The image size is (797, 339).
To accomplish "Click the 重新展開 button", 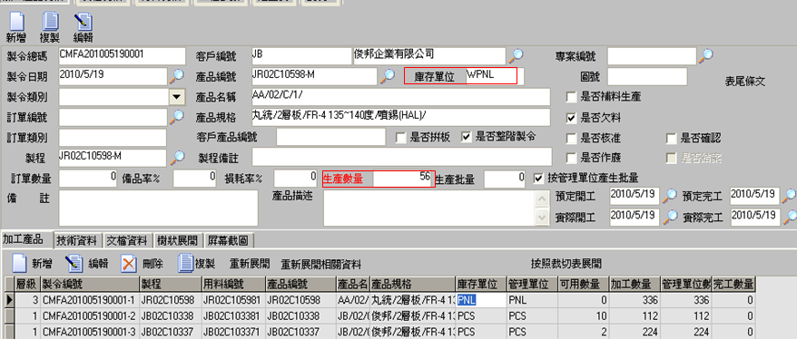I will pyautogui.click(x=250, y=264).
